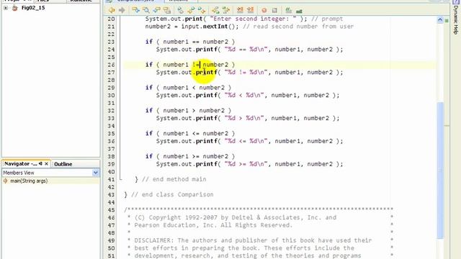The image size is (461, 259).
Task: Open the Files tab in project panel
Action: click(x=43, y=1)
